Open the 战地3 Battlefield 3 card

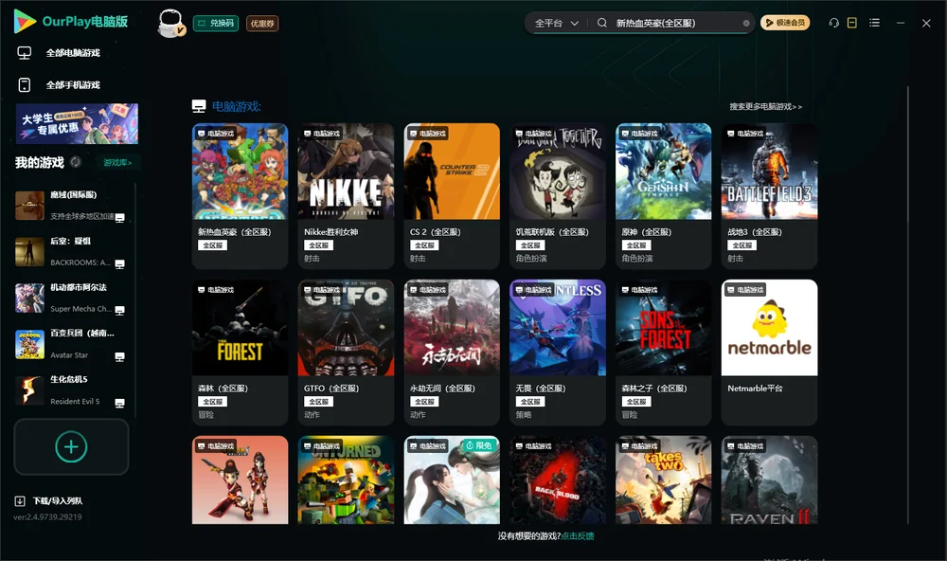click(769, 196)
